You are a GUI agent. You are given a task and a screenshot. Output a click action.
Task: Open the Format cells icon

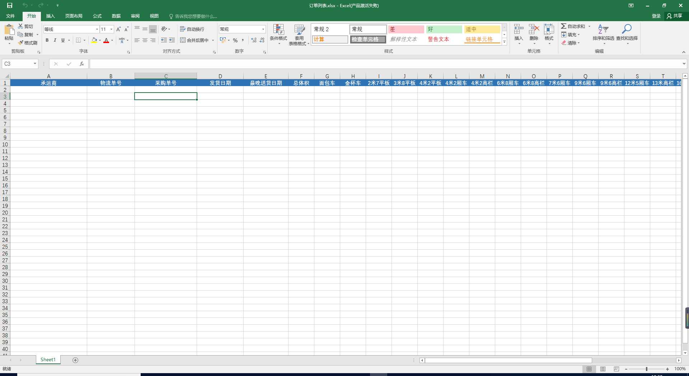[549, 30]
